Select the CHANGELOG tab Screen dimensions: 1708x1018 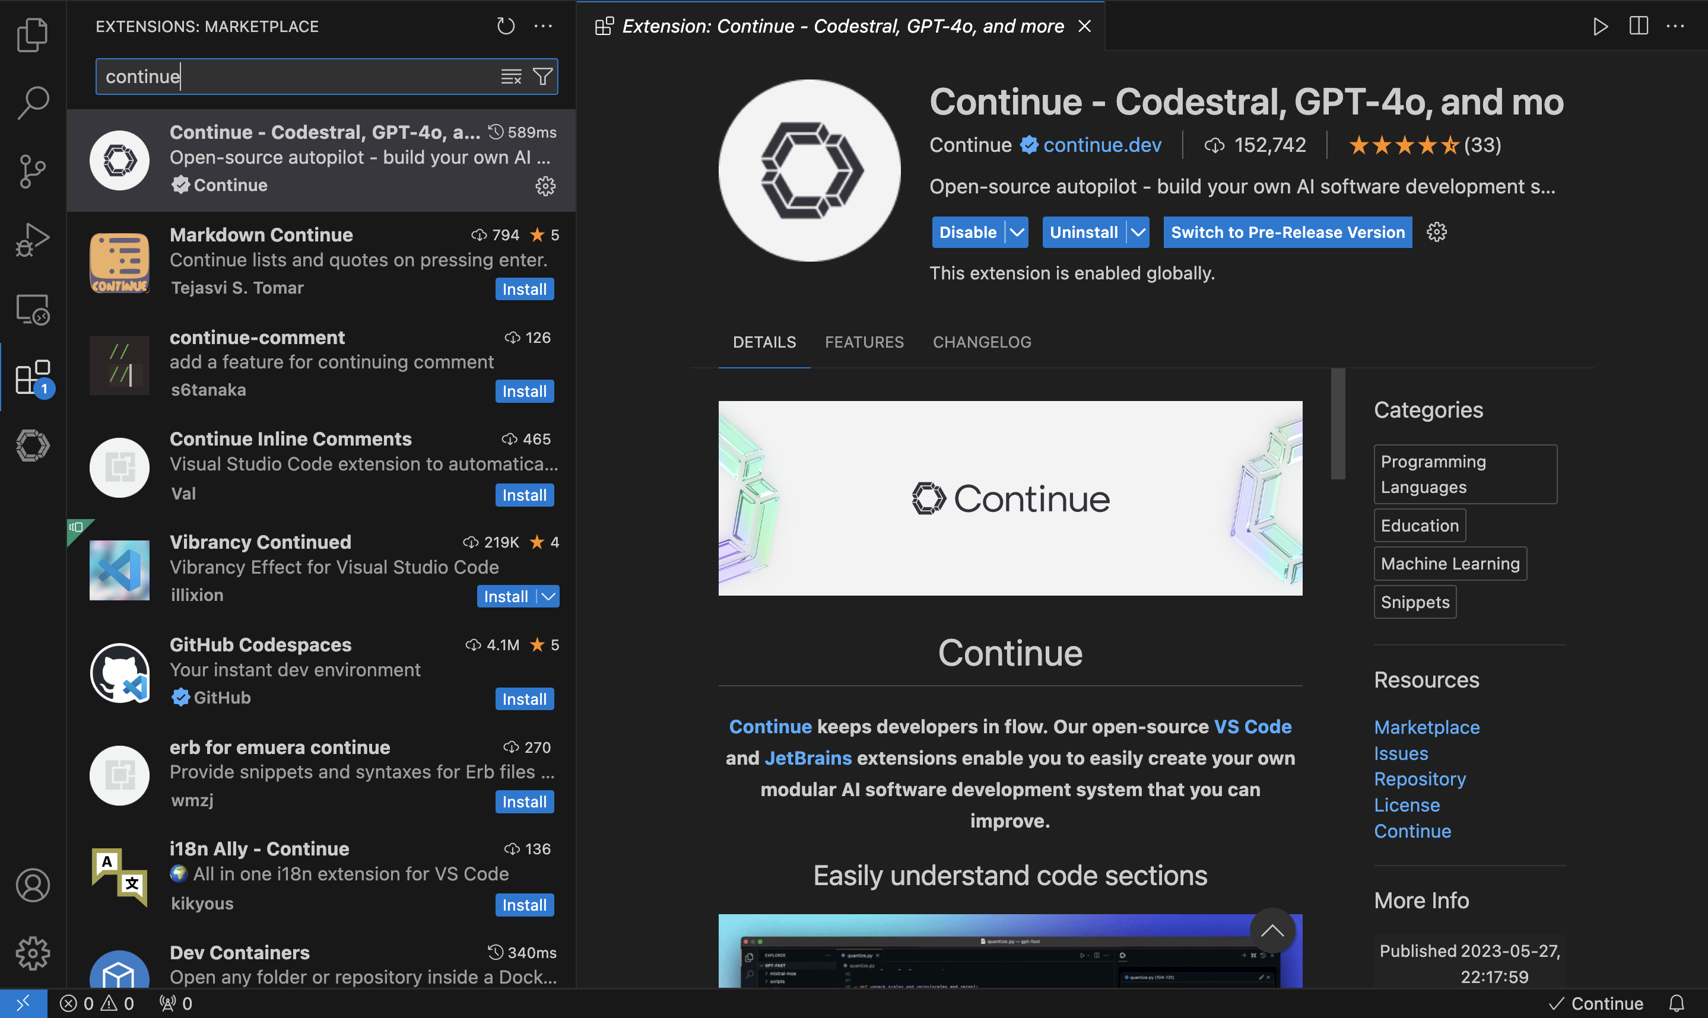982,342
